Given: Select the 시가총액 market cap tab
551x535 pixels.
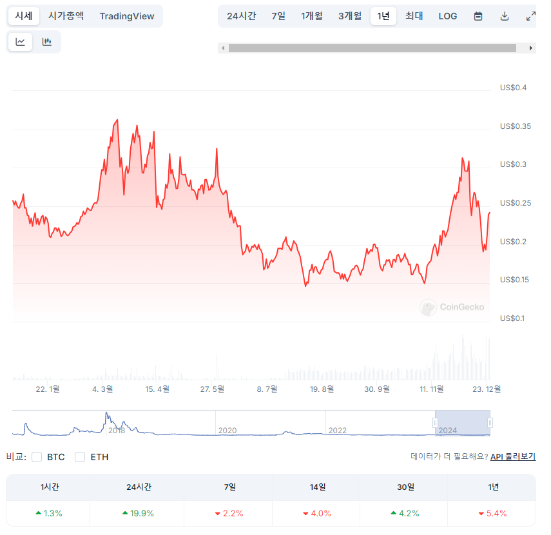Looking at the screenshot, I should coord(66,16).
